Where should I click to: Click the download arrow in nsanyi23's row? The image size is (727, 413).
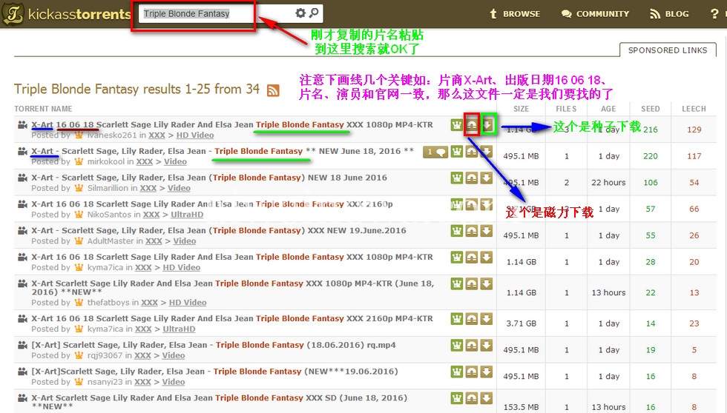coord(487,372)
